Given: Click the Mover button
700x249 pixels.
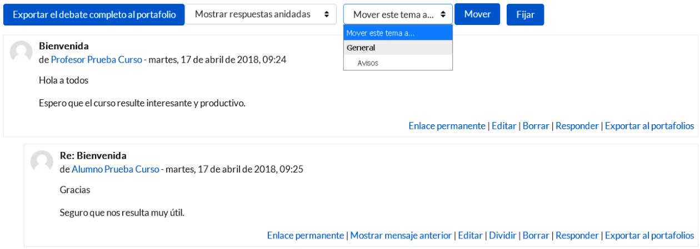Looking at the screenshot, I should 478,14.
